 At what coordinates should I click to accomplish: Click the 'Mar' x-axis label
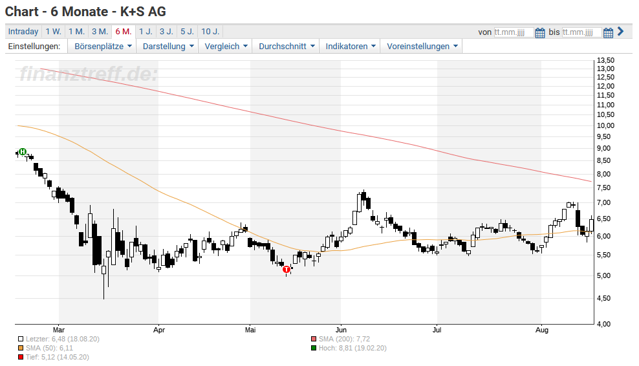[x=59, y=330]
